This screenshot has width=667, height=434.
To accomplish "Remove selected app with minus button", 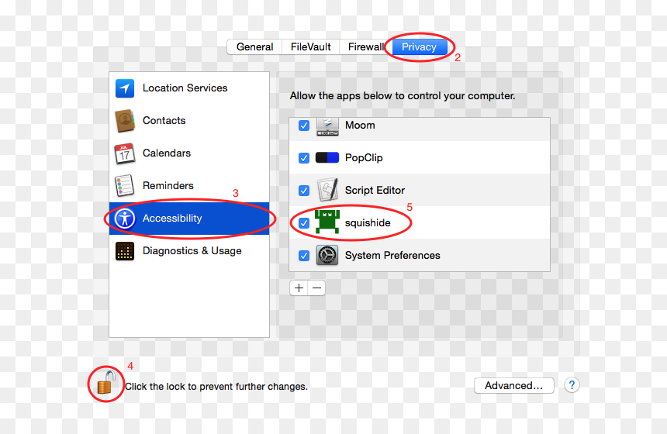I will pyautogui.click(x=316, y=288).
